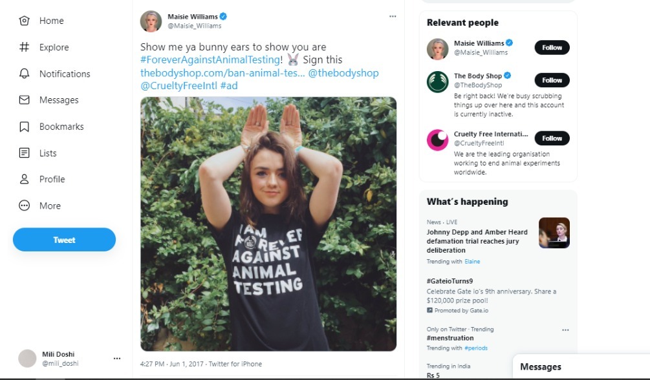650x380 pixels.
Task: Open the Bookmarks icon
Action: click(25, 127)
